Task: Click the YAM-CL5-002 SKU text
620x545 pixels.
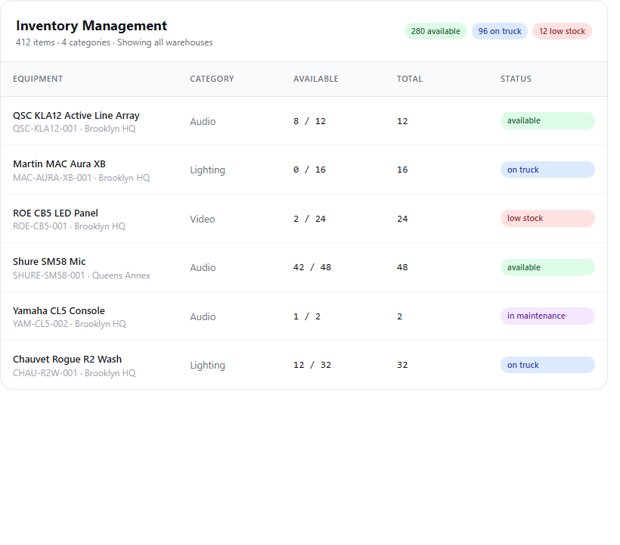Action: point(40,324)
